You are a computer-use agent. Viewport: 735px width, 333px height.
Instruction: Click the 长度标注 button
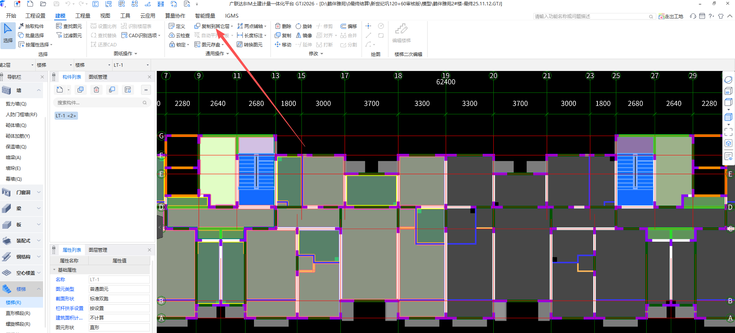pos(252,35)
